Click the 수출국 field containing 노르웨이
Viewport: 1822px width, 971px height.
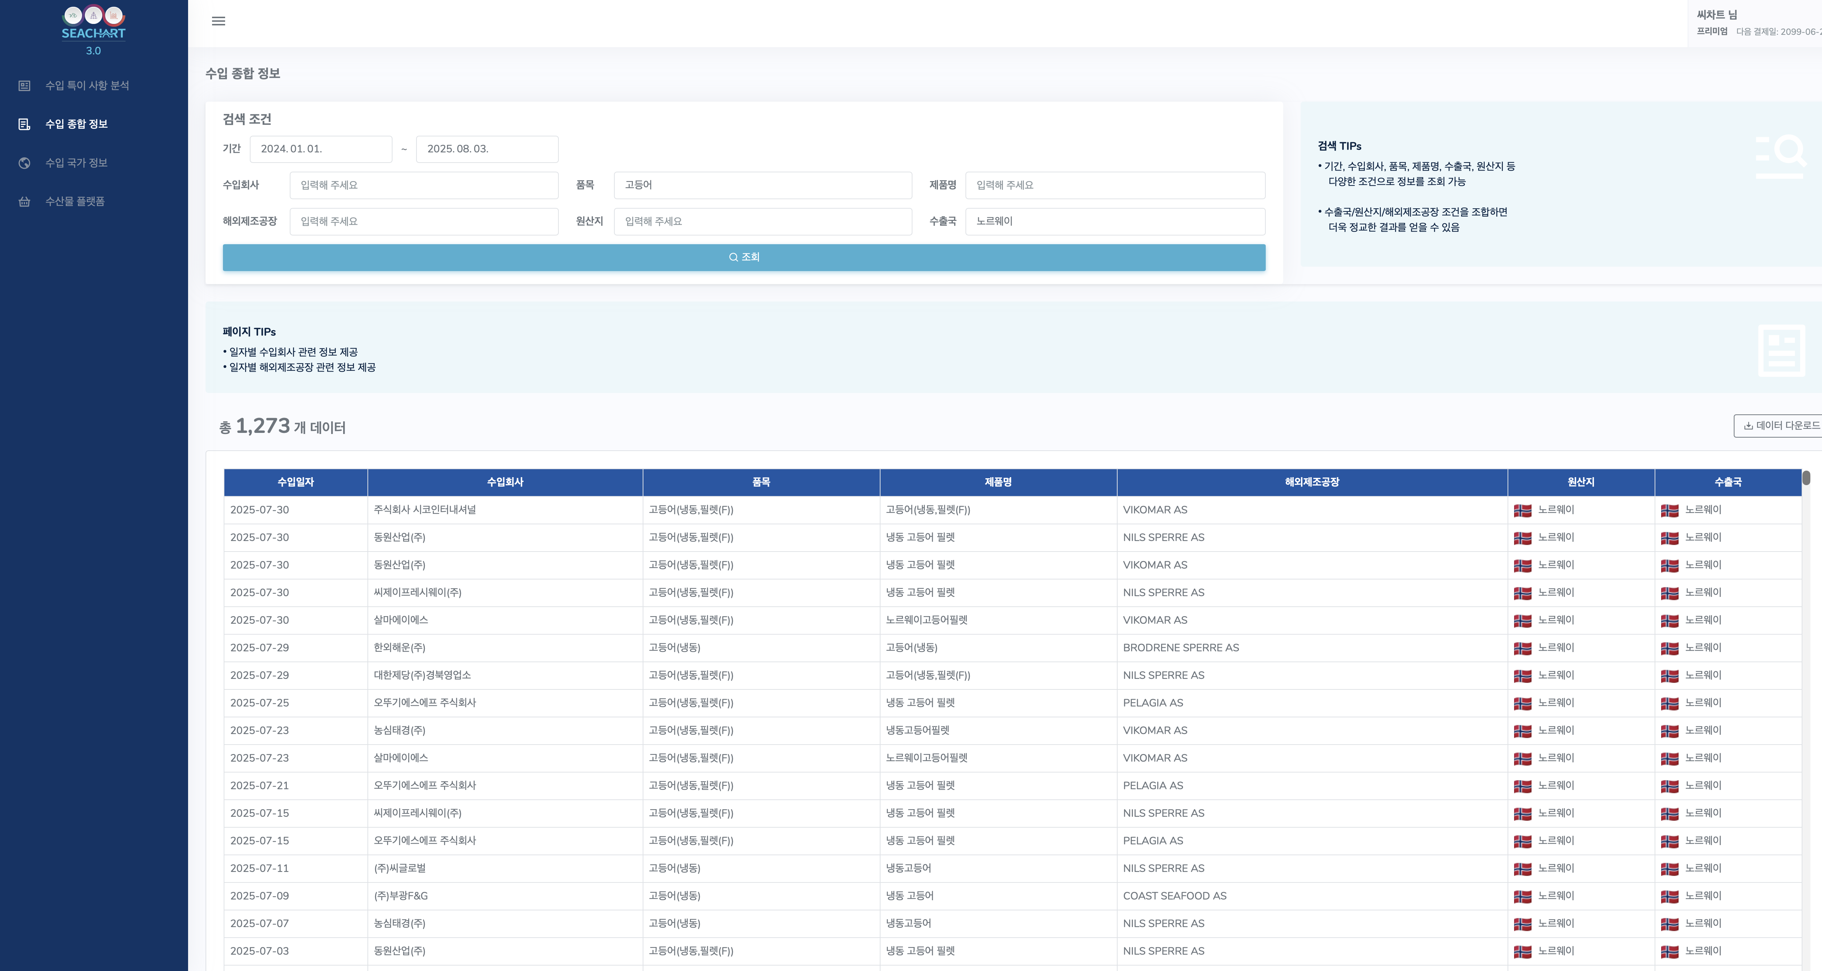point(1115,221)
